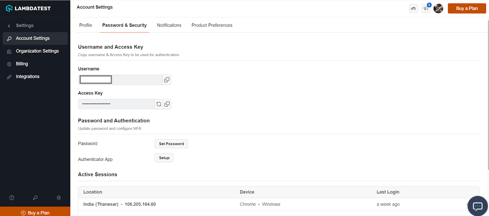Click India (Thanesar) session location
489x216 pixels.
click(x=101, y=204)
